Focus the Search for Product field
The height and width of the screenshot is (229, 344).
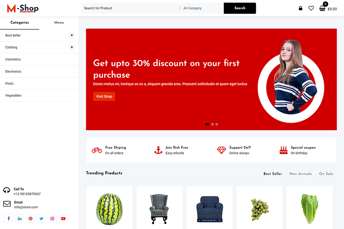point(131,8)
